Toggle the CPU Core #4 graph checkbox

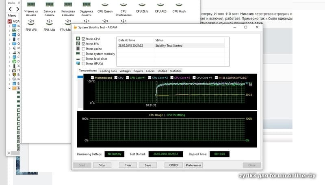pyautogui.click(x=194, y=77)
